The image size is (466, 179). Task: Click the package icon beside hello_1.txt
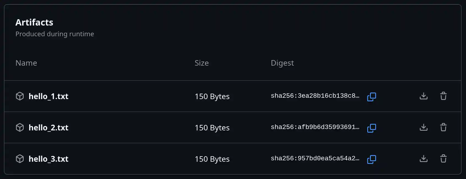click(x=20, y=96)
